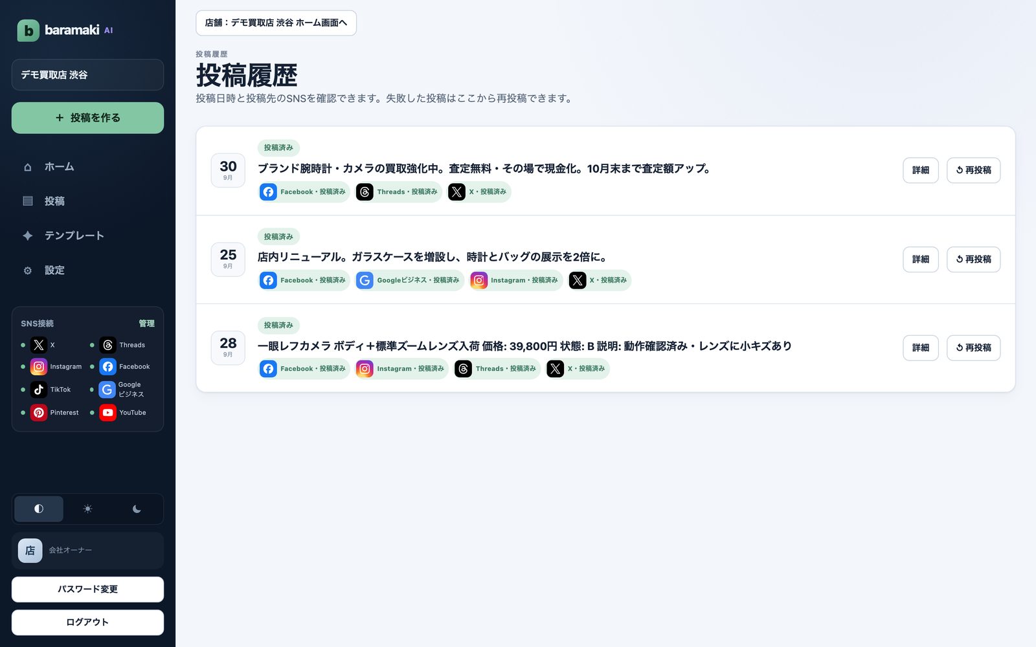Screen dimensions: 1036x647
Task: Click Threads badge on the 30日 post
Action: click(x=398, y=192)
